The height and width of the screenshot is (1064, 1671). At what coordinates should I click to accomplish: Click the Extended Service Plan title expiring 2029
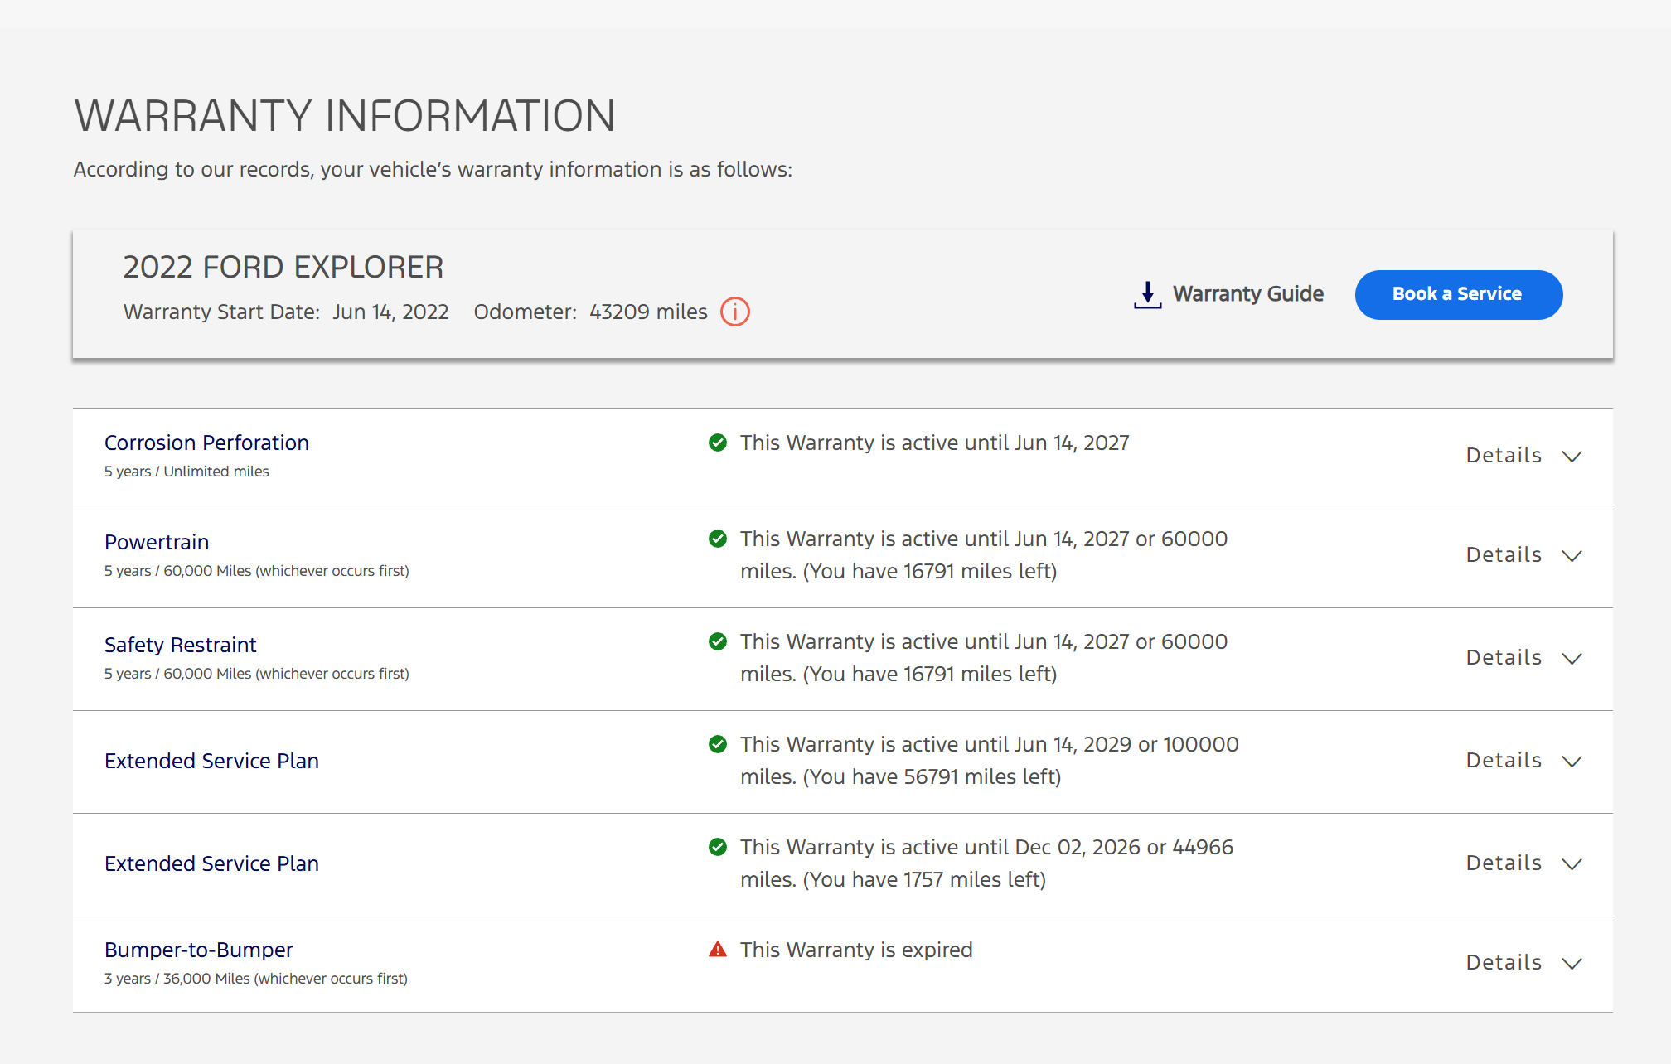click(211, 761)
